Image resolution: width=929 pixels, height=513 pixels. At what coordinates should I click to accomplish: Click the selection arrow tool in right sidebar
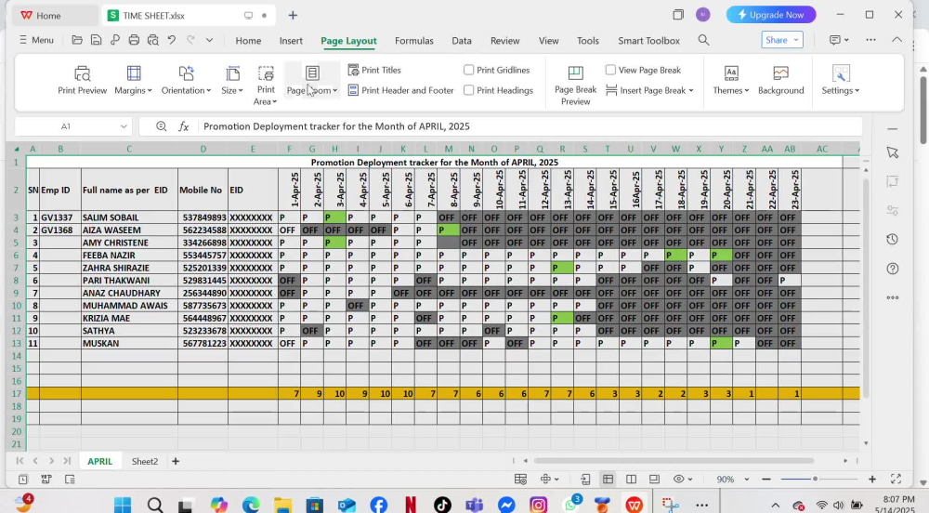pyautogui.click(x=892, y=152)
